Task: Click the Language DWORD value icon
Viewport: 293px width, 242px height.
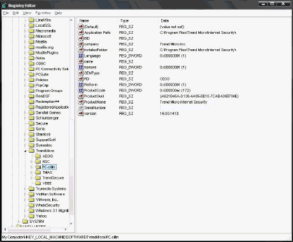Action: 80,56
